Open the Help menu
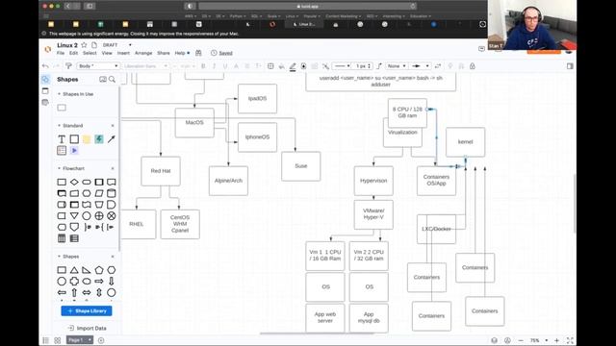 pyautogui.click(x=180, y=53)
